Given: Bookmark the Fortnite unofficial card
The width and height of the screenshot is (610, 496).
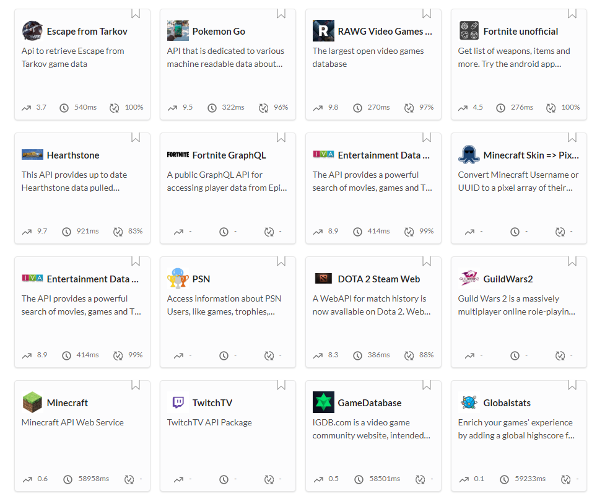Looking at the screenshot, I should [x=572, y=14].
